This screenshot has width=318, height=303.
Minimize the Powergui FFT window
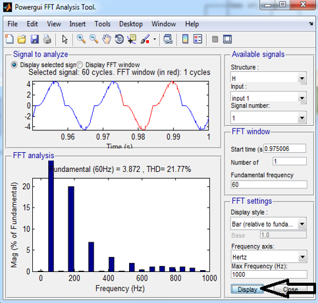267,5
